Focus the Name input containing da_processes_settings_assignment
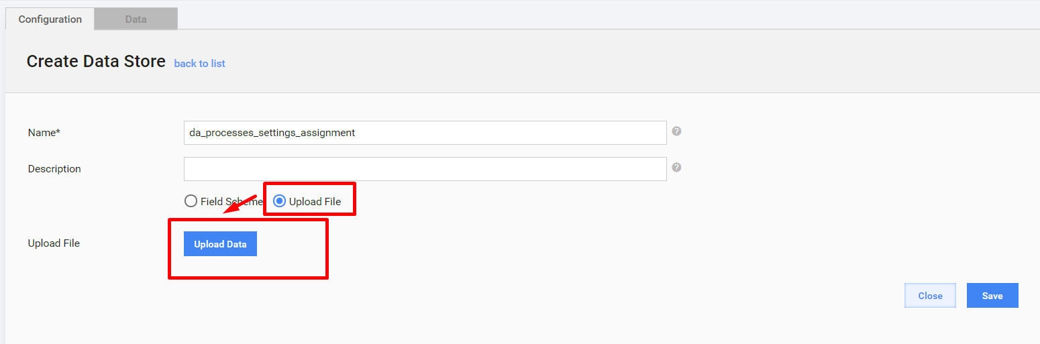1040x344 pixels. 425,133
